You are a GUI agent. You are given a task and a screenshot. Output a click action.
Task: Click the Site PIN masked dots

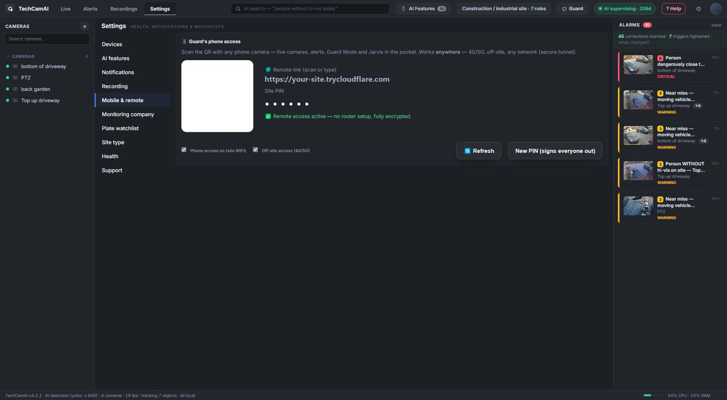287,104
